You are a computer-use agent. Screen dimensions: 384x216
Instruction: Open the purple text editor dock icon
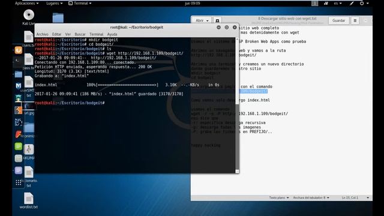[x=19, y=170]
